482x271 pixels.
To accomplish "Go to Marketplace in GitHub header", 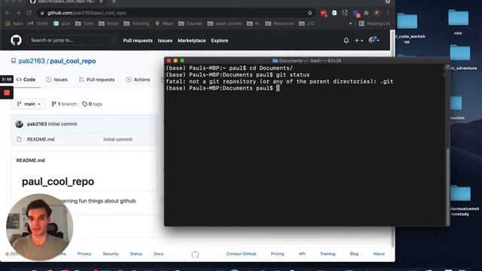I will tap(191, 41).
